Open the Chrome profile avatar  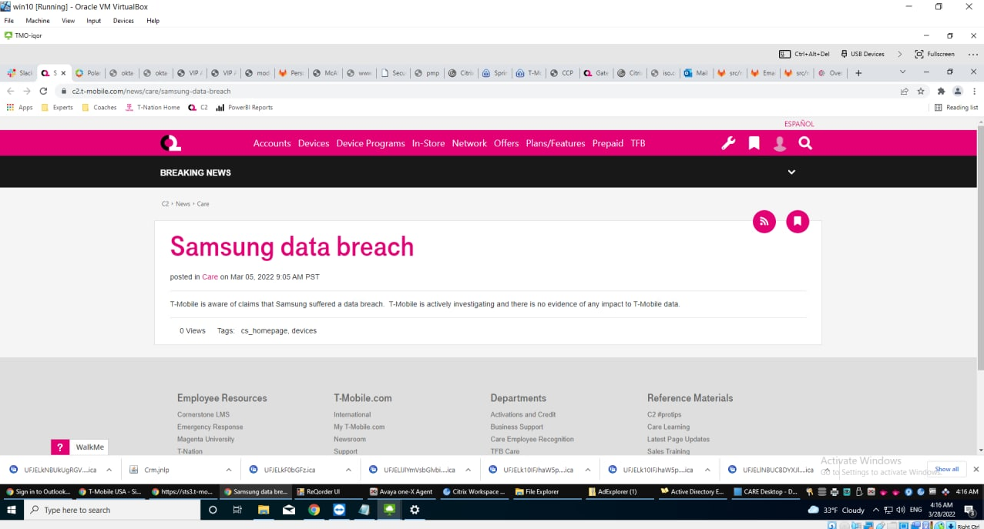click(958, 91)
